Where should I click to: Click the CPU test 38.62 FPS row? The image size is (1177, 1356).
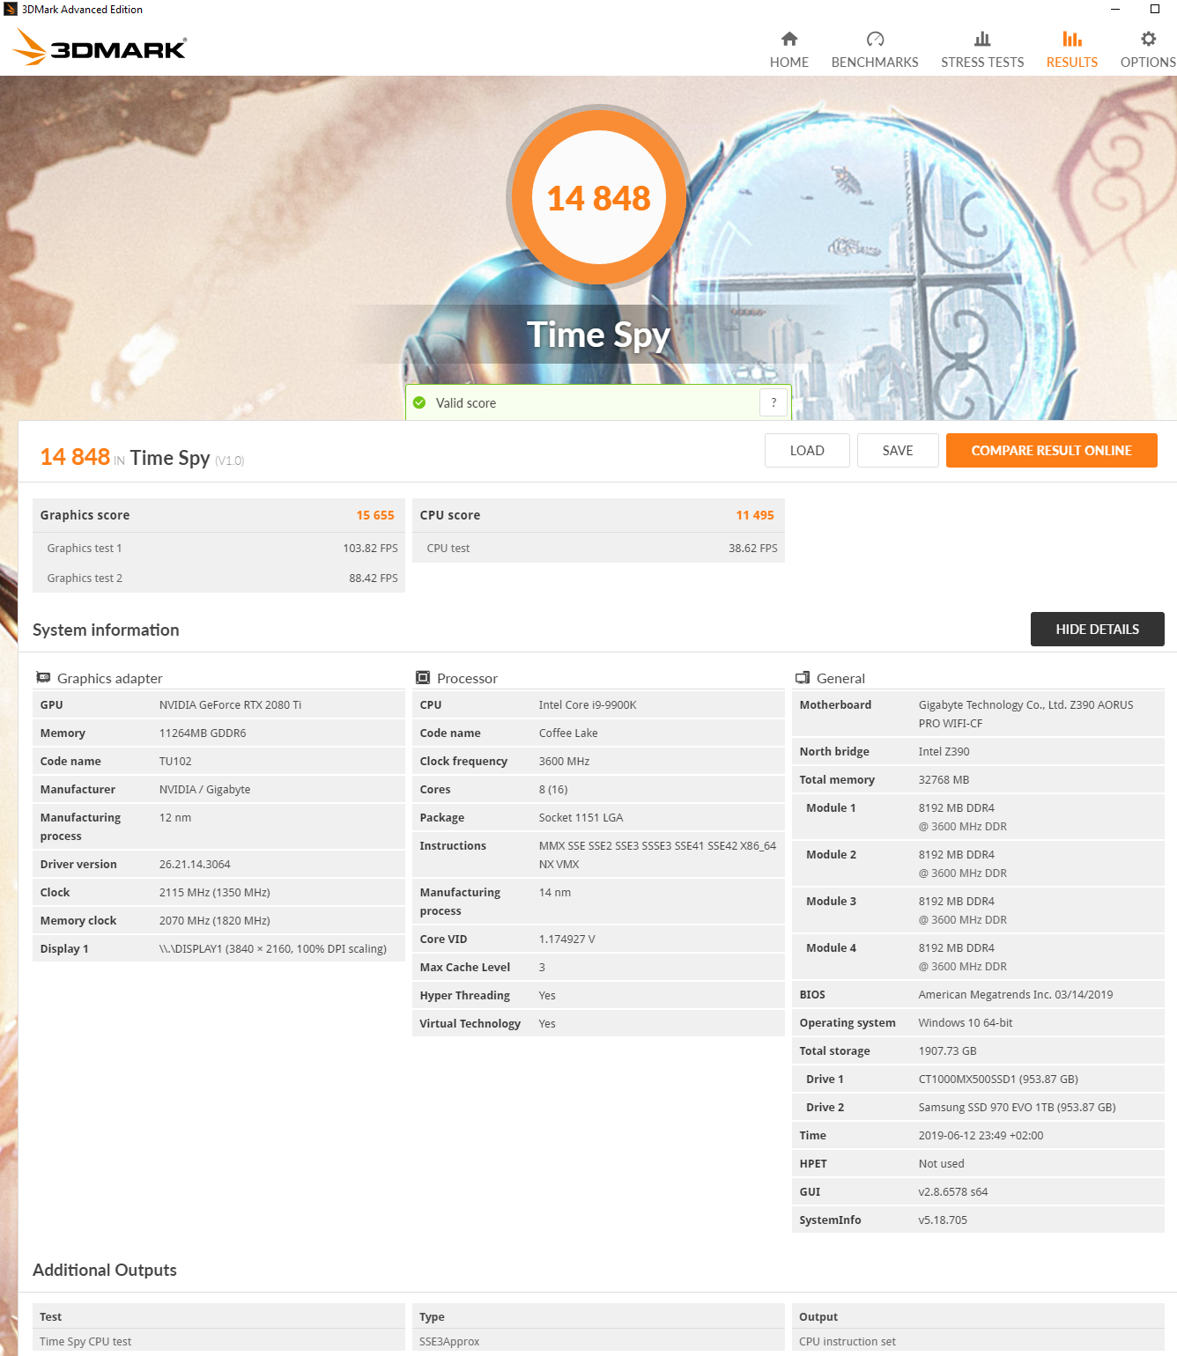[x=598, y=548]
